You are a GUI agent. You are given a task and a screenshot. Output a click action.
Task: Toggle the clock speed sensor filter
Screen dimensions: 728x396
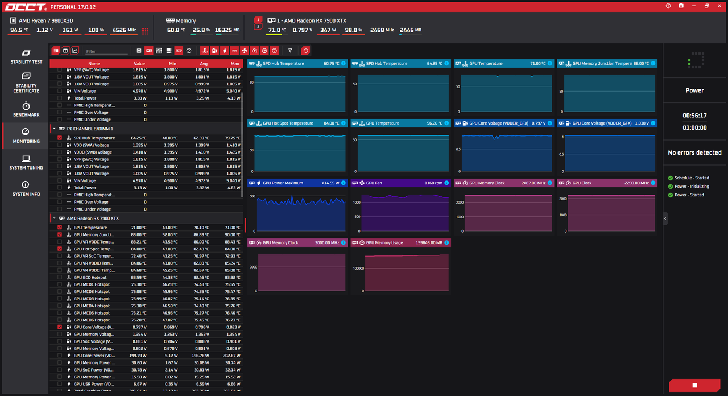(x=254, y=51)
